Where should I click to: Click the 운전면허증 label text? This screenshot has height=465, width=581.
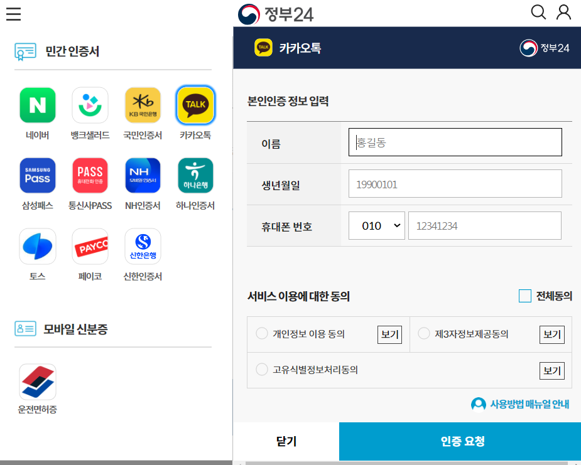click(38, 410)
